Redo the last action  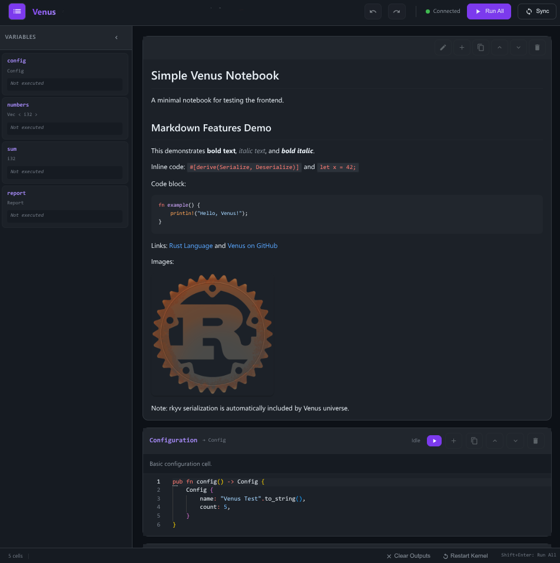[x=397, y=12]
